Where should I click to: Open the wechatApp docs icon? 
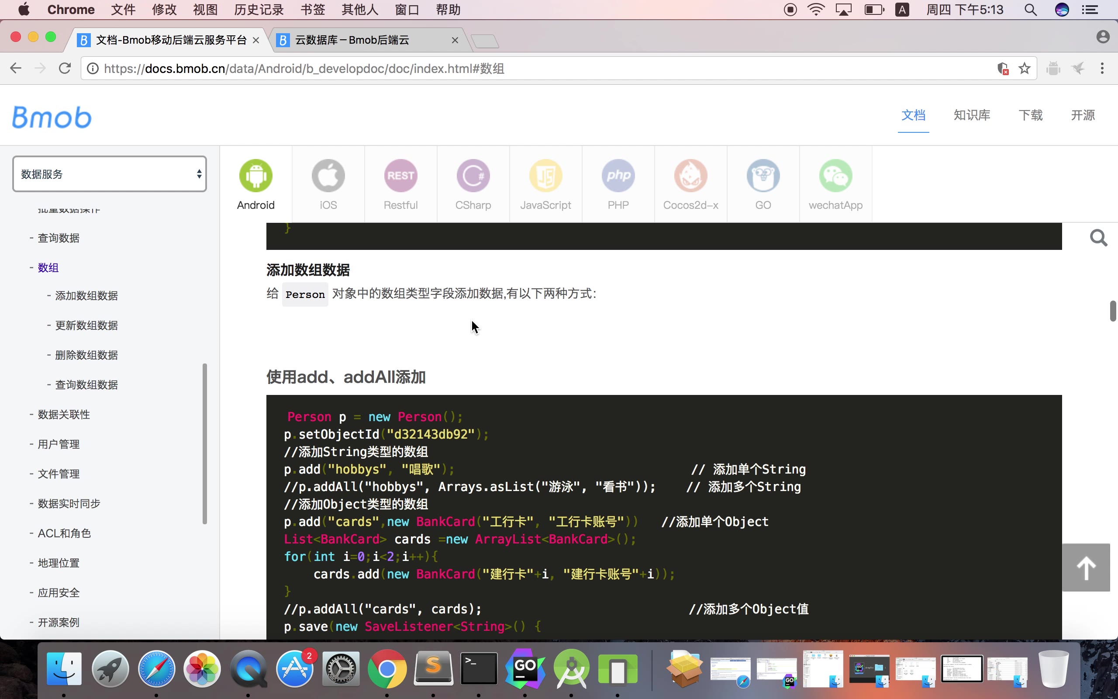[x=836, y=176]
